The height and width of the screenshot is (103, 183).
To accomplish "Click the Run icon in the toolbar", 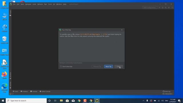I will point(160,8).
